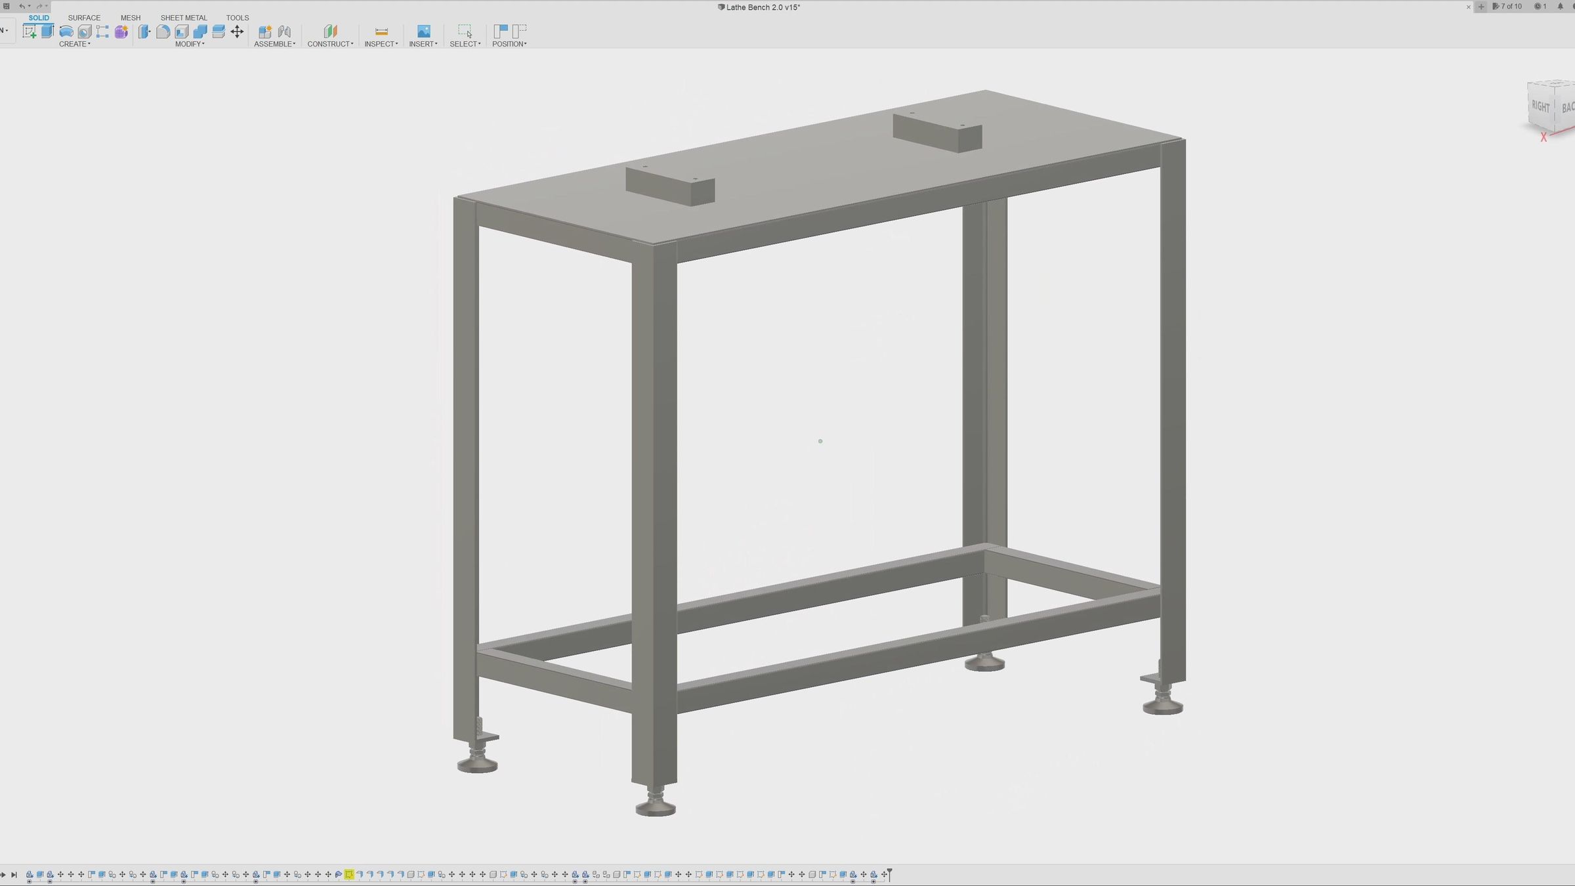The image size is (1575, 886).
Task: Open the Create Form tool
Action: pos(121,31)
